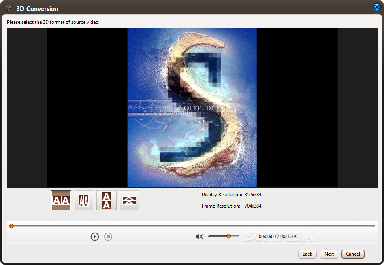Image resolution: width=384 pixels, height=265 pixels.
Task: Click the Display Resolution label
Action: pos(222,195)
